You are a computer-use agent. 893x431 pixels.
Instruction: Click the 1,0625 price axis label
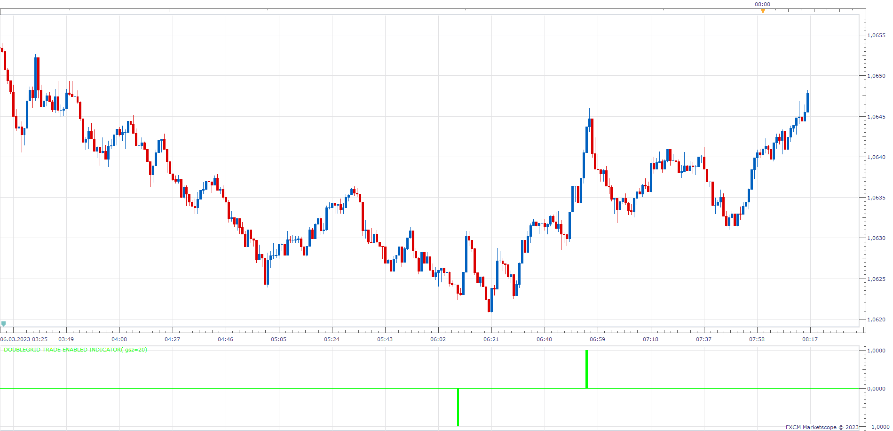(x=876, y=279)
